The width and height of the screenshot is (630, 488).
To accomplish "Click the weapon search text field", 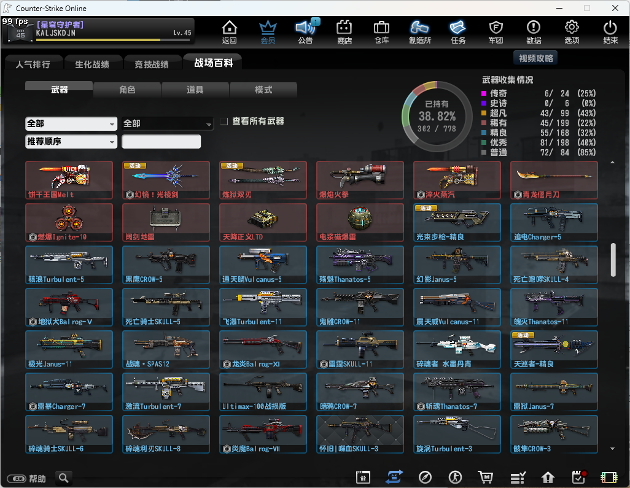I will pyautogui.click(x=161, y=142).
